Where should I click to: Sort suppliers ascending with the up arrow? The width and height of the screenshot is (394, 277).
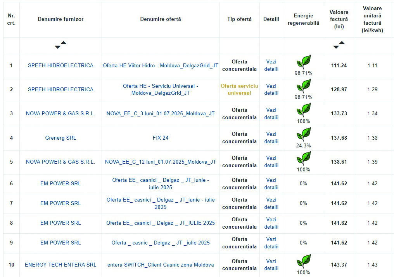[x=64, y=43]
